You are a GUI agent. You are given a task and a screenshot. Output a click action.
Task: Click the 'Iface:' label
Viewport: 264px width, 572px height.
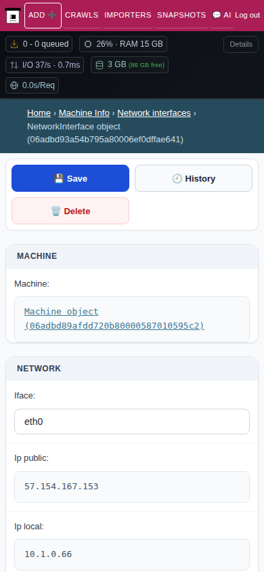(x=25, y=395)
